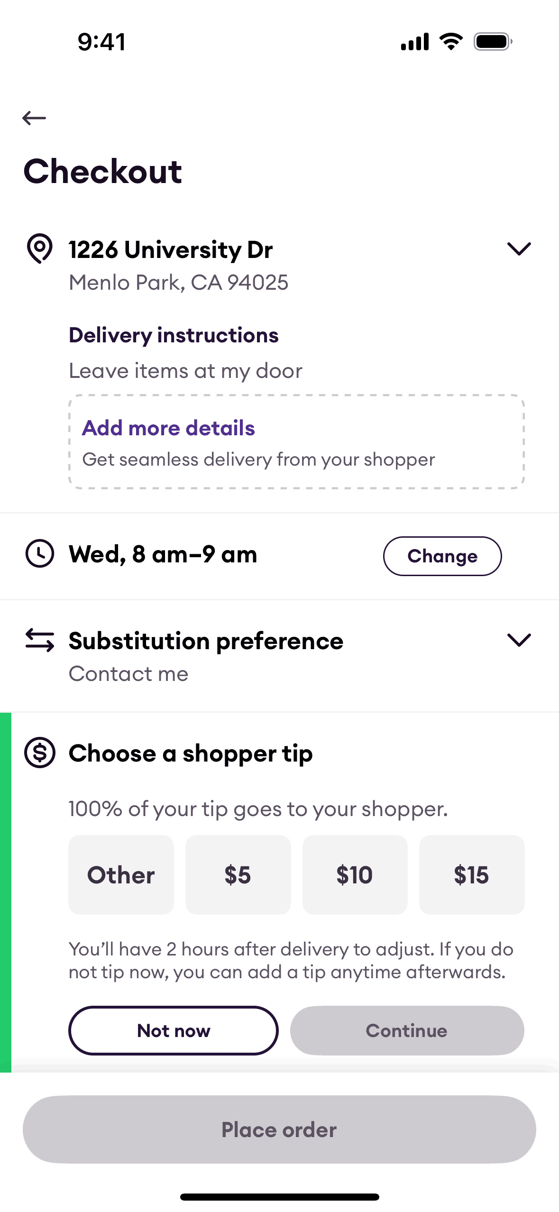Click Change for delivery time
The height and width of the screenshot is (1212, 559).
[x=442, y=556]
